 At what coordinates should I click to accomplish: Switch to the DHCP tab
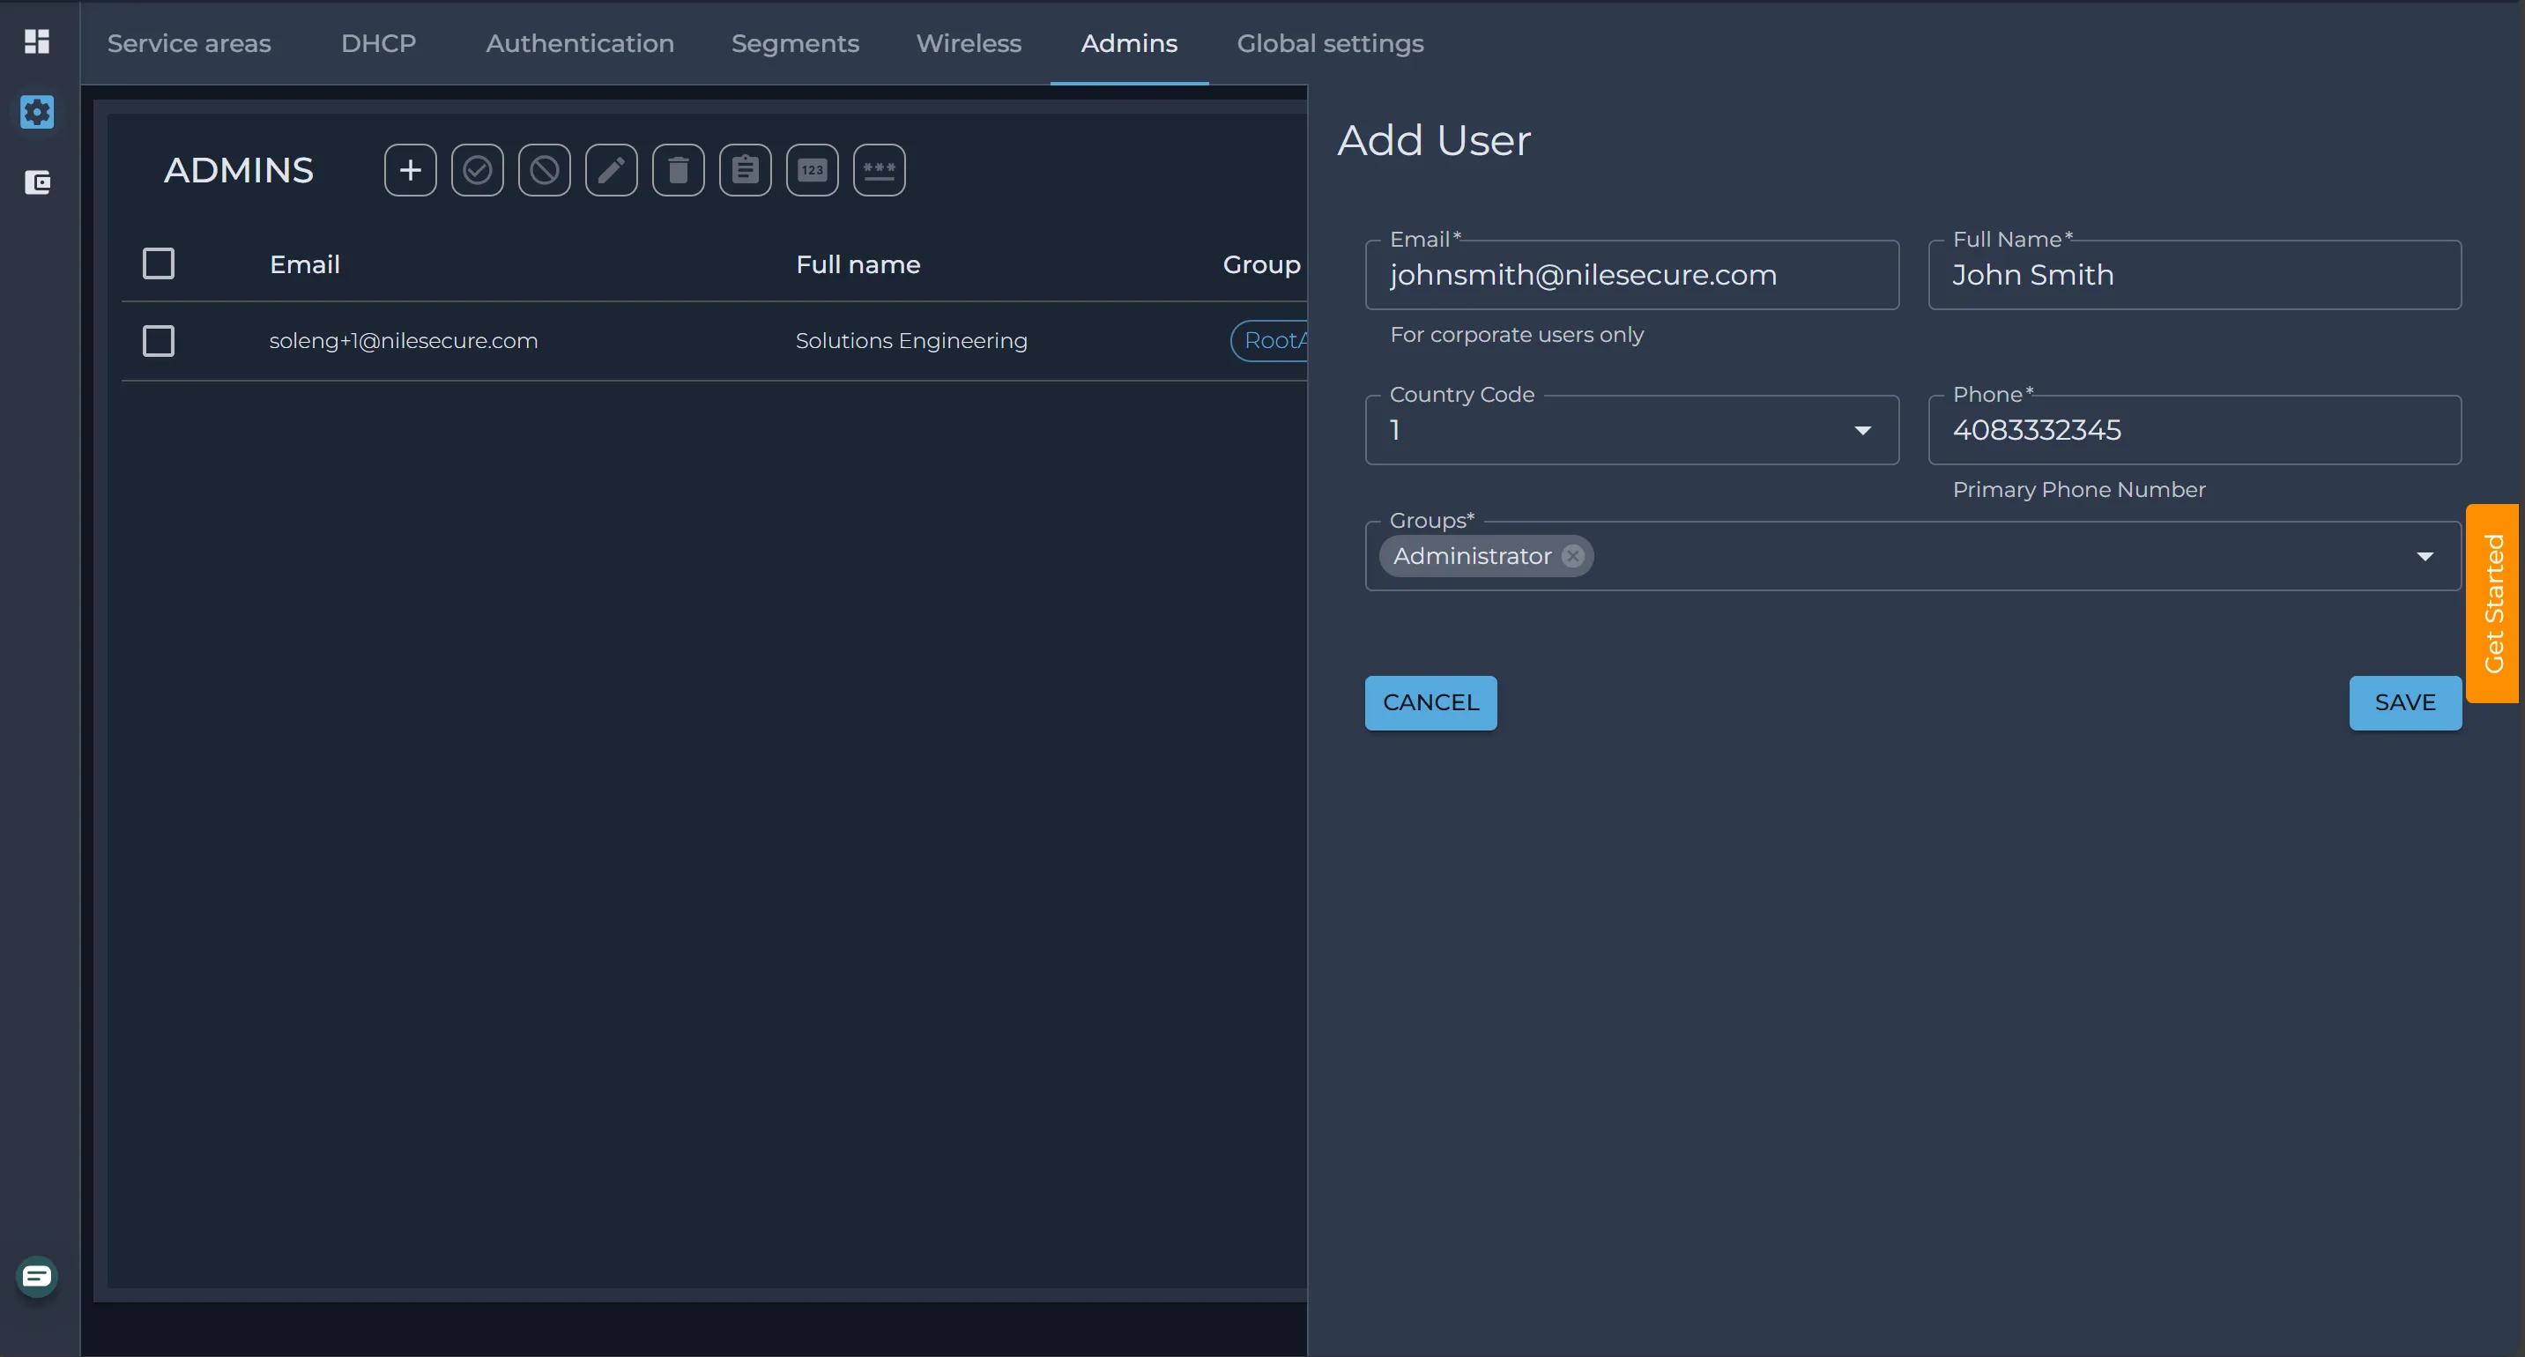tap(378, 43)
